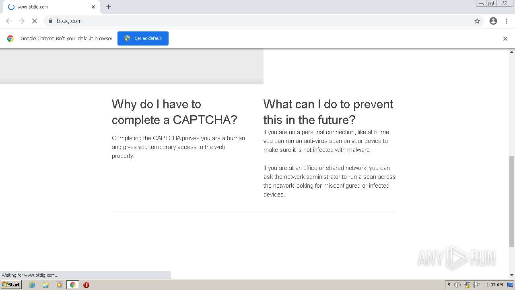
Task: Click the text 'Google Chrome isn't your default browser'
Action: [66, 39]
